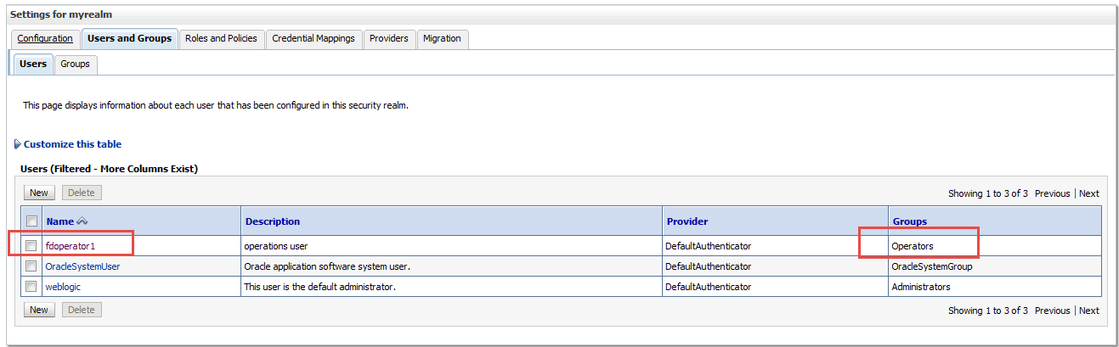Viewport: 1119px width, 347px height.
Task: Sort table by Description column header
Action: pos(273,221)
